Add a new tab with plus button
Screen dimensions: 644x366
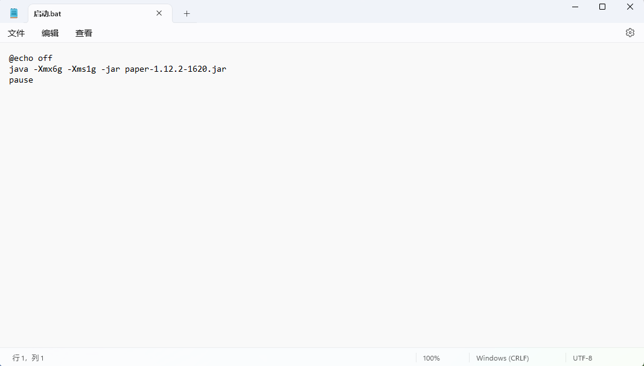(187, 13)
